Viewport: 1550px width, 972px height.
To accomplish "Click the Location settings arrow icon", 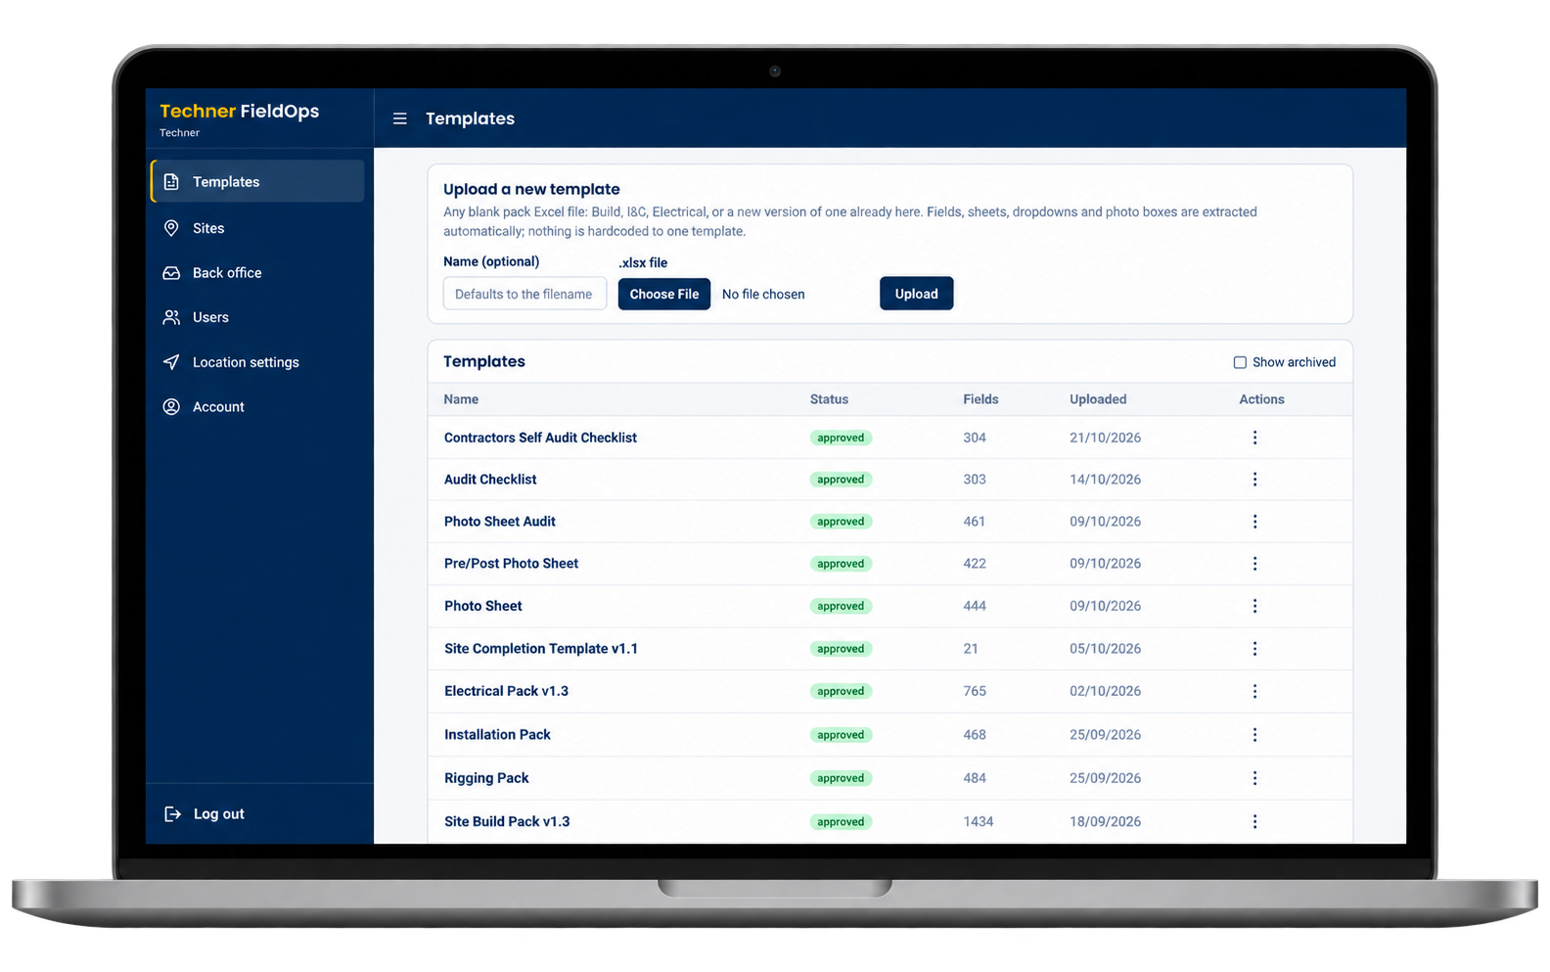I will [x=171, y=362].
